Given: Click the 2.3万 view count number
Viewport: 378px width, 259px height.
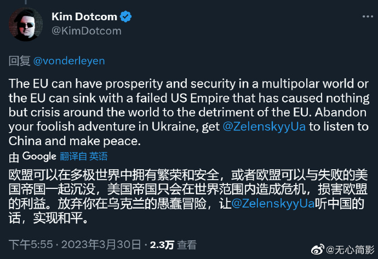Looking at the screenshot, I should [162, 244].
